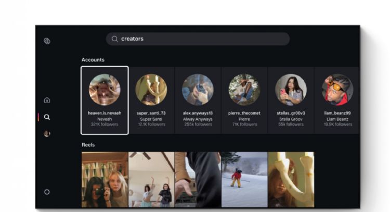Select the Search icon in sidebar
Image resolution: width=390 pixels, height=212 pixels.
pyautogui.click(x=47, y=117)
